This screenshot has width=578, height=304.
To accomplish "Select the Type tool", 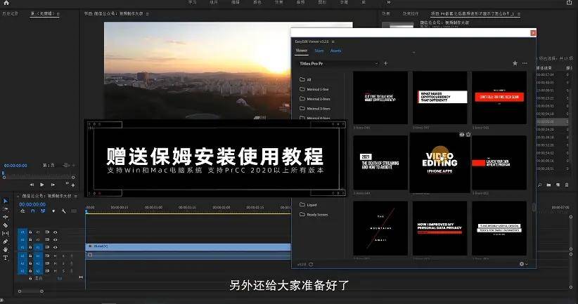I will click(5, 258).
